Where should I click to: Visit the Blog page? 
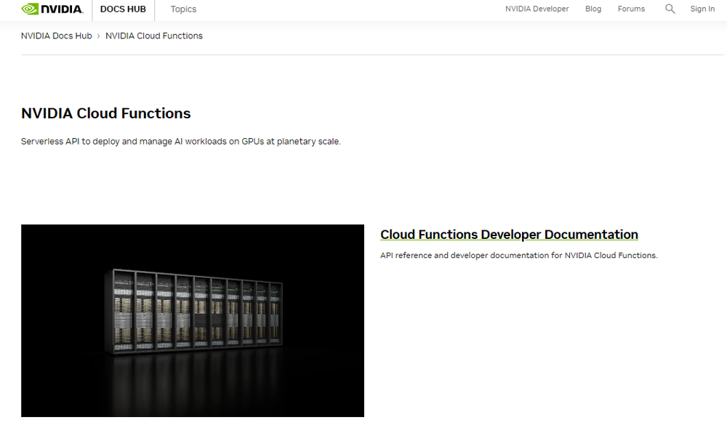click(593, 9)
